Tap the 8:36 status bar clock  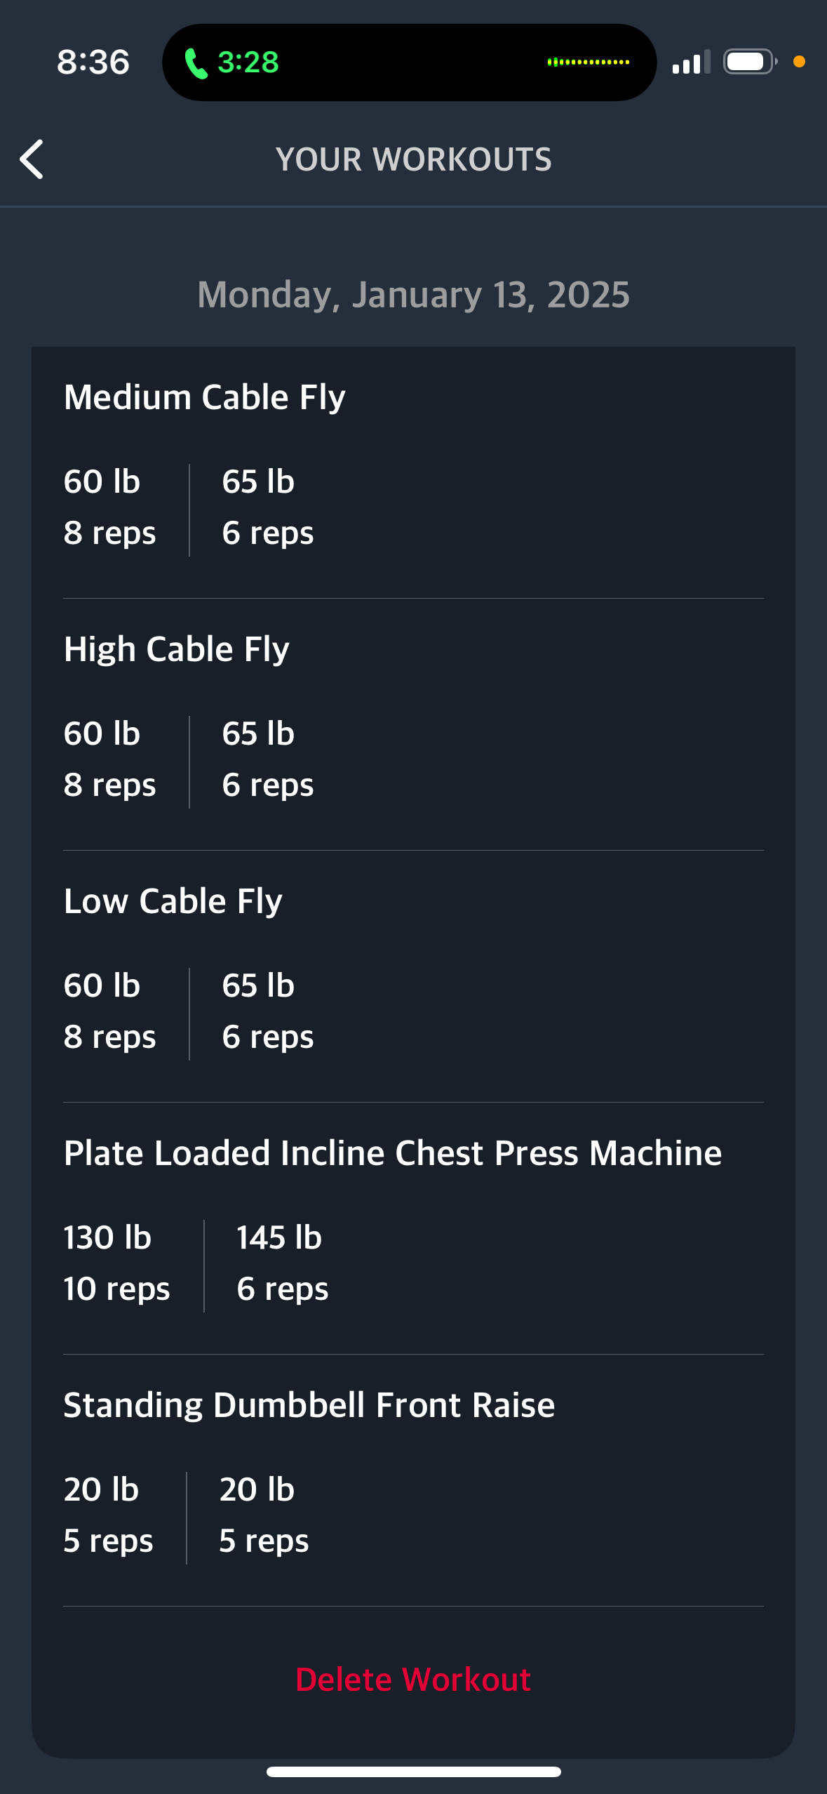coord(93,62)
